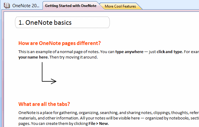Screen dimensions: 199x127
Task: Select heading 'What are all the tabs?'
Action: tap(44, 104)
